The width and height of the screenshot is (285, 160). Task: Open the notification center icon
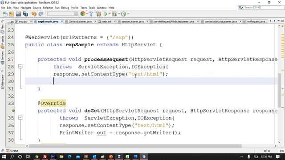tap(277, 156)
